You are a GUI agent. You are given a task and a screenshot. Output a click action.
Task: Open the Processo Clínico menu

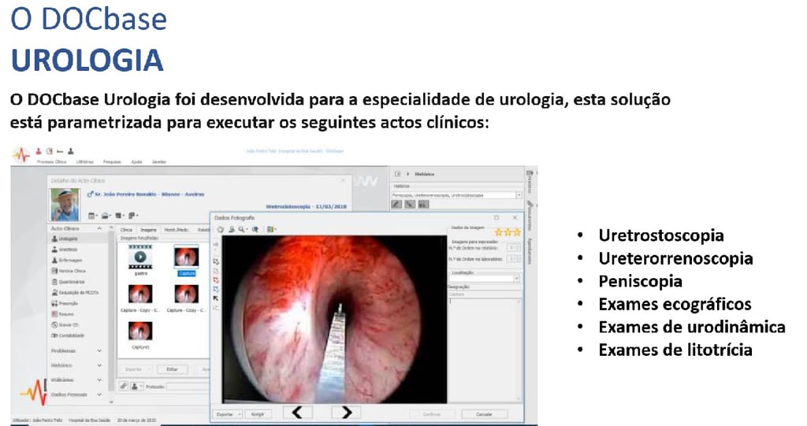[51, 161]
